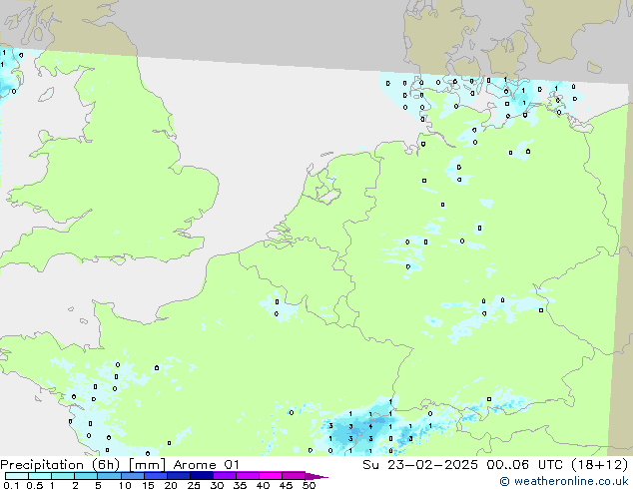633x489 pixels.
Task: Click the '45' legend scale value
Action: (286, 485)
